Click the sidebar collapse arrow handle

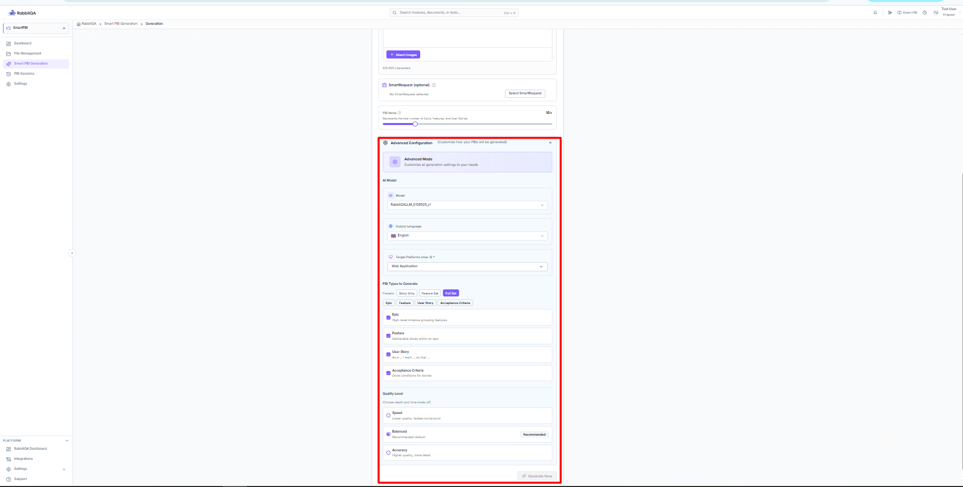click(72, 253)
